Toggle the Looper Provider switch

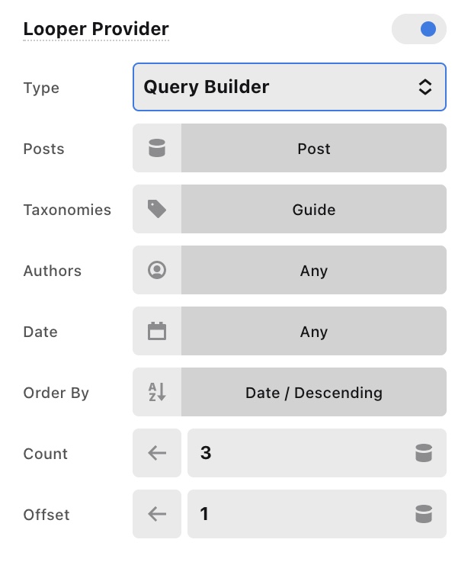[x=418, y=29]
